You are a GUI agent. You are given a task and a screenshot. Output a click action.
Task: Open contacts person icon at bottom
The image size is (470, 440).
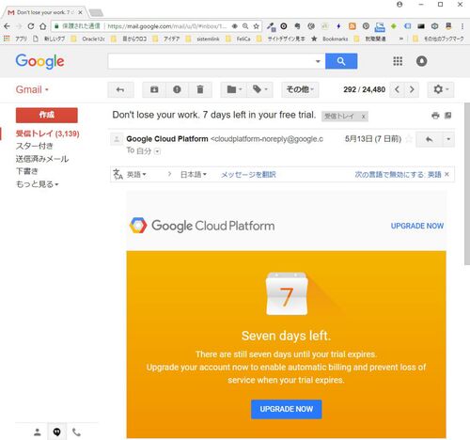[38, 432]
